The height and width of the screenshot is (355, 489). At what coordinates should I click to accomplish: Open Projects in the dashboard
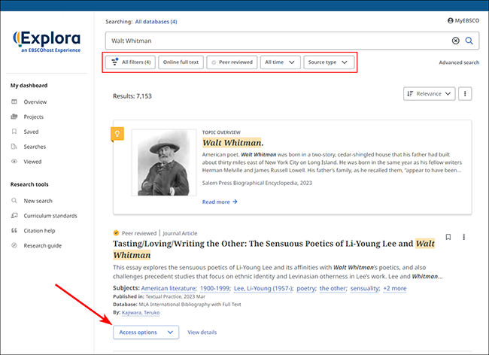tap(34, 117)
